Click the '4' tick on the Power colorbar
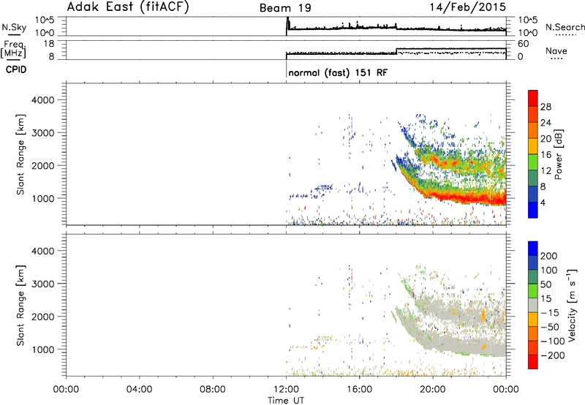Screen dimensions: 585x405 [543, 202]
